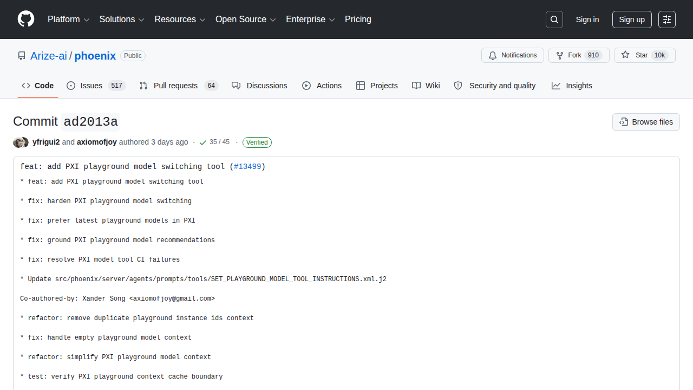Click the commit hash ad2013a
Viewport: 693px width, 390px height.
[90, 122]
